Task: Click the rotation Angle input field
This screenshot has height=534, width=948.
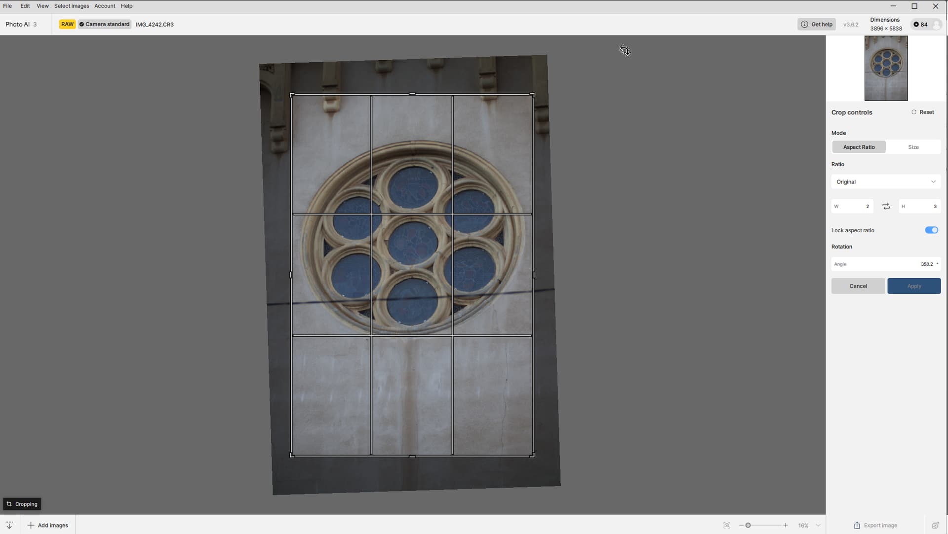Action: pos(886,264)
